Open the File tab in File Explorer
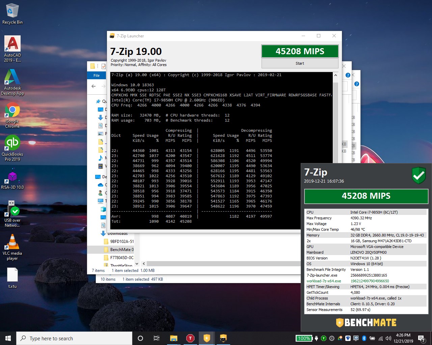Image resolution: width=432 pixels, height=345 pixels. pos(97,75)
